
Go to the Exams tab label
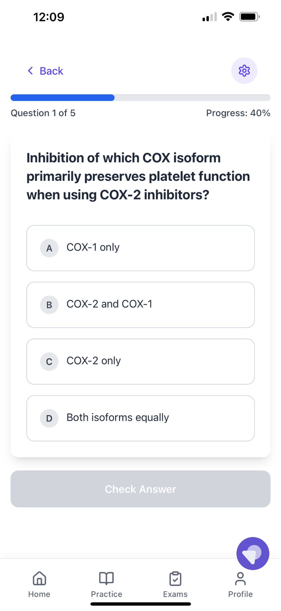pos(175,594)
